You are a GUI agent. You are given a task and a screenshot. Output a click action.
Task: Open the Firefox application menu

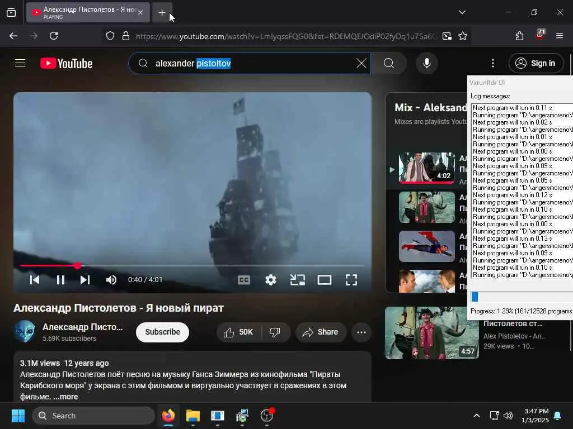click(x=559, y=36)
